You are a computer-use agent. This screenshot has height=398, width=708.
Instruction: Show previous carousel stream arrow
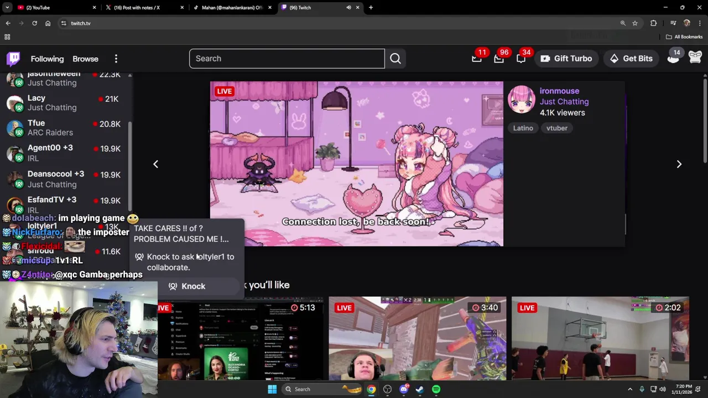coord(155,164)
